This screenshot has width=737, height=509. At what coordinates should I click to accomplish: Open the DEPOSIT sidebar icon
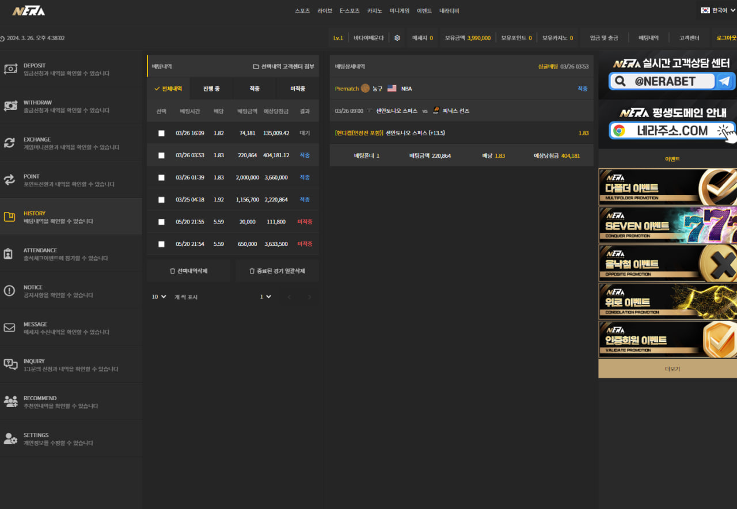coord(10,69)
